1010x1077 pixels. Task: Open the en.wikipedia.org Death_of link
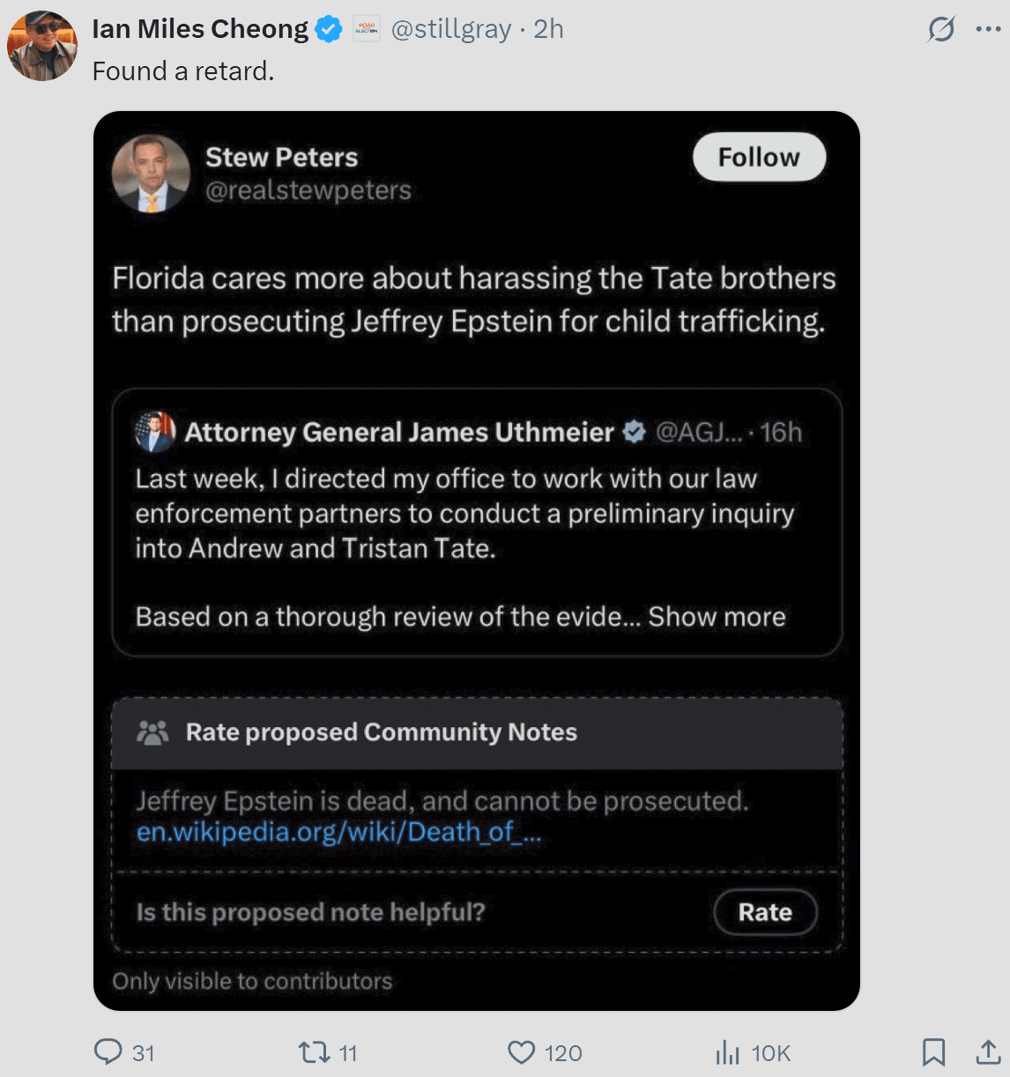coord(339,832)
